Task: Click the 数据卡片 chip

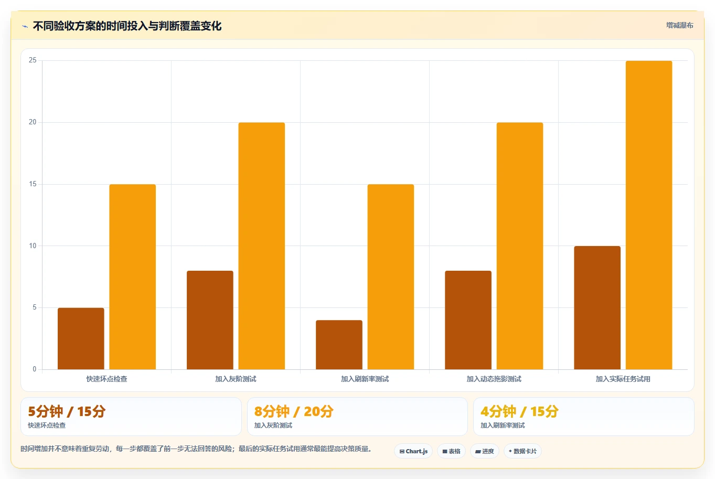Action: pyautogui.click(x=522, y=451)
